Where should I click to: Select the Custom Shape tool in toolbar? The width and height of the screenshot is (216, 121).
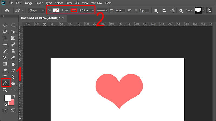pos(5,83)
